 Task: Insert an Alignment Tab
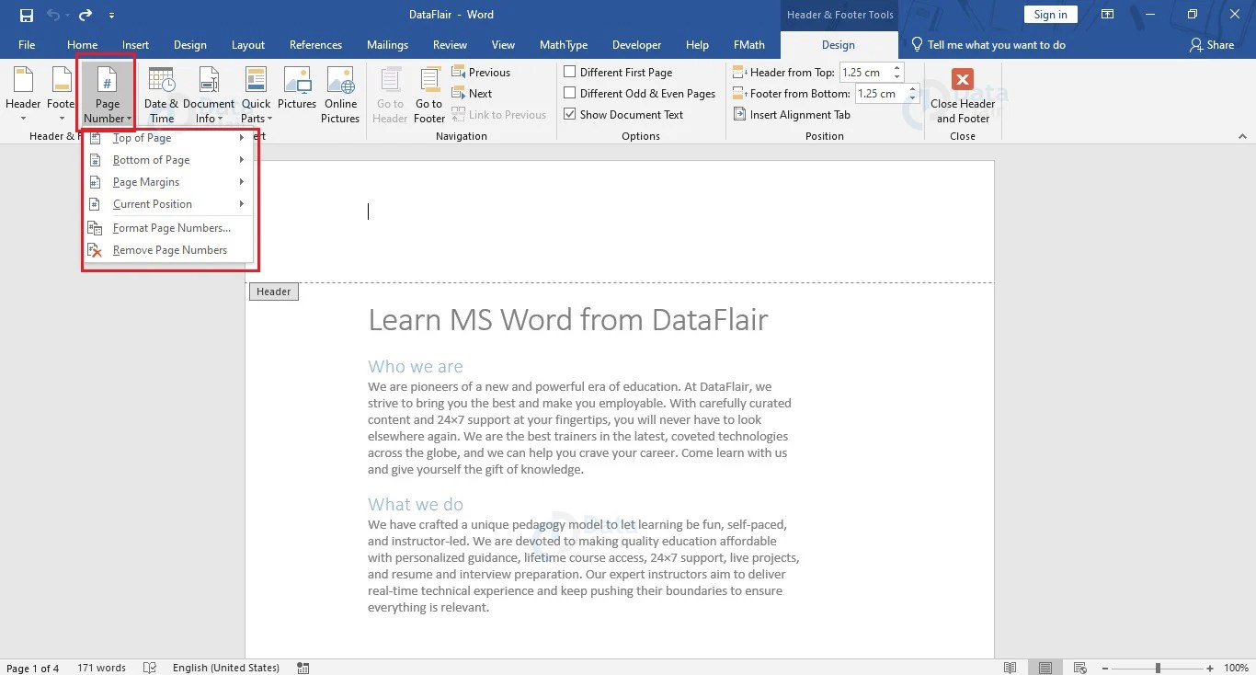[x=792, y=114]
